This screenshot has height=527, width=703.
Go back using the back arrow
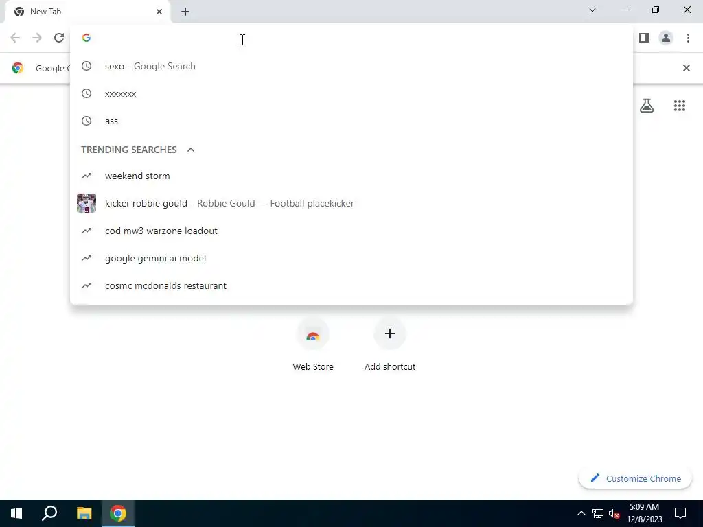[15, 38]
